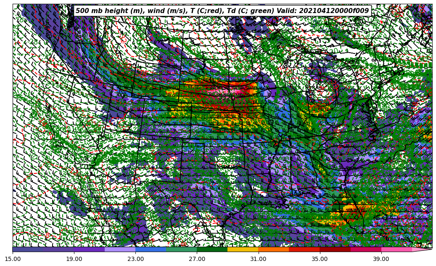Click the teal green colorbar segment
Image resolution: width=436 pixels, height=266 pixels.
181,249
